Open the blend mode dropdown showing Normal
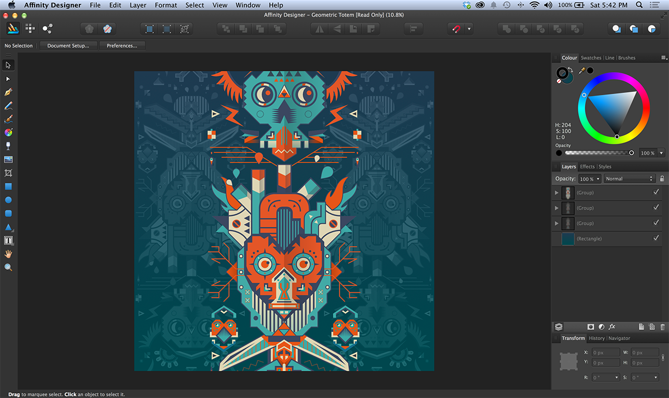Screen dimensions: 669x398 [x=629, y=178]
